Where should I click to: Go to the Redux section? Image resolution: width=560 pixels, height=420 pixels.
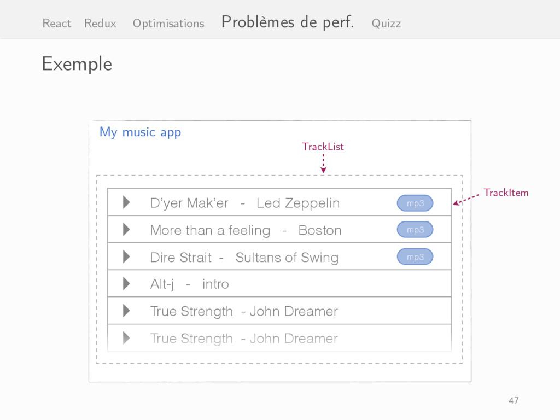[x=101, y=23]
